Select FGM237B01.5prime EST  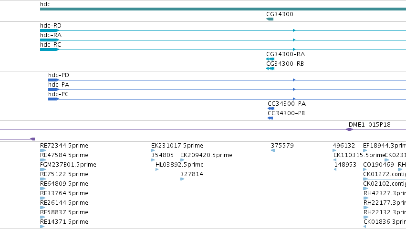(43, 169)
